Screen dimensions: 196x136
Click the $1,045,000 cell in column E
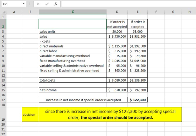click(138, 61)
